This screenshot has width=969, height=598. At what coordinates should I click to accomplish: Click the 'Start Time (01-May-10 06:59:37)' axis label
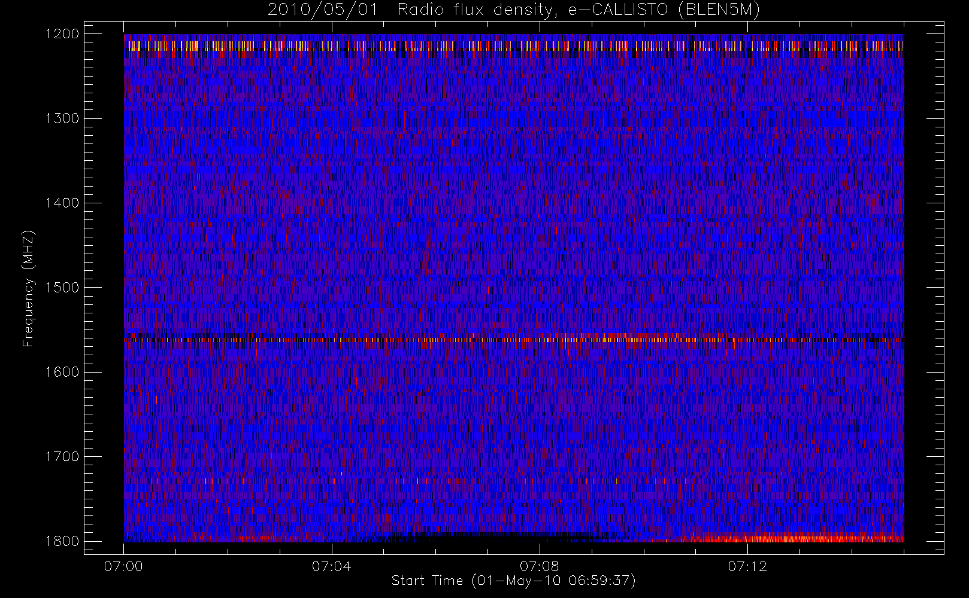pyautogui.click(x=514, y=581)
